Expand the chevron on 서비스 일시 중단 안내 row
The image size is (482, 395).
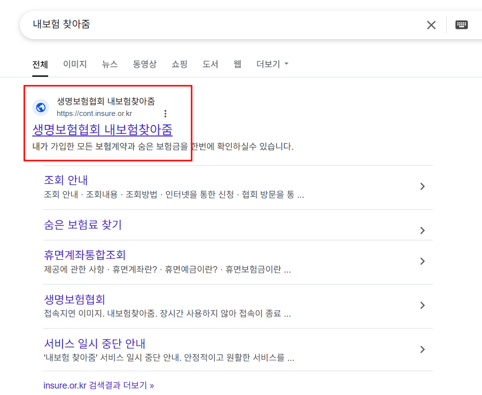422,349
